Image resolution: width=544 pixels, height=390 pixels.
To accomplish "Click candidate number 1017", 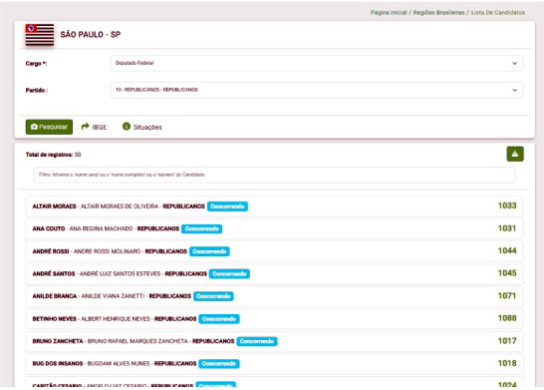I will pyautogui.click(x=507, y=341).
